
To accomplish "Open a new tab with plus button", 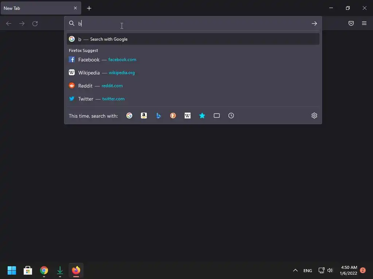I will tap(89, 8).
